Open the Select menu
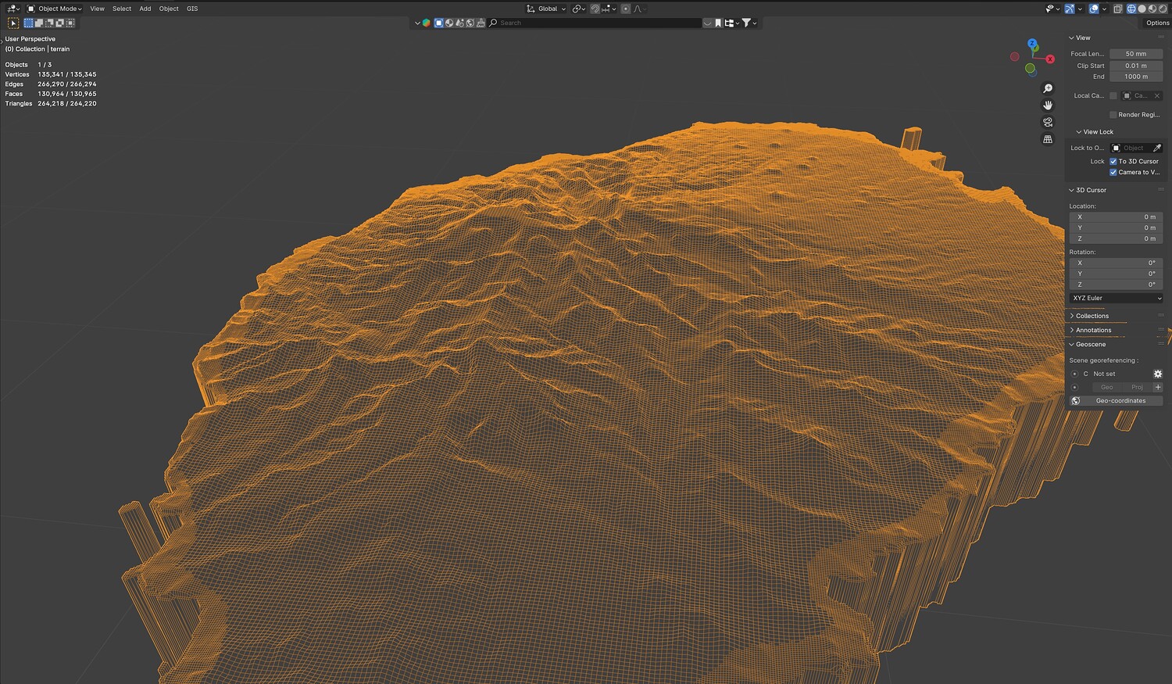Screen dimensions: 1172x684 pos(122,9)
